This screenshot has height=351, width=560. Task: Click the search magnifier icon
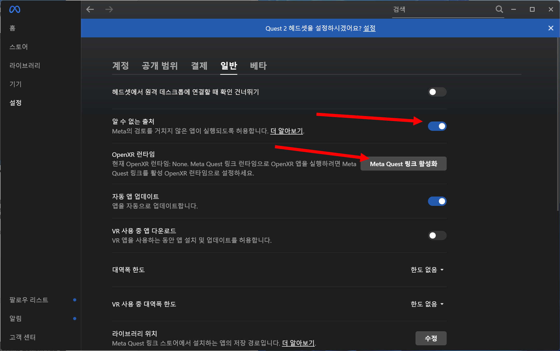[499, 10]
